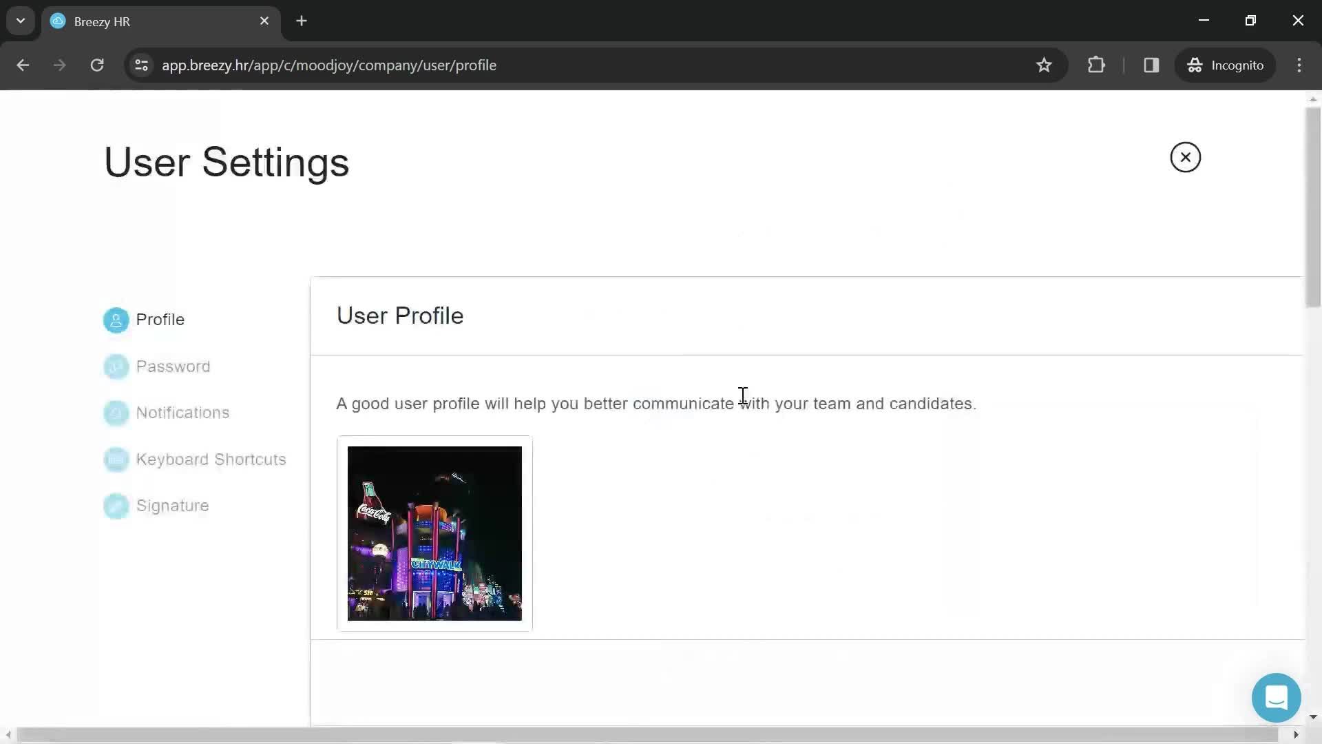
Task: Toggle Signature settings visibility
Action: tap(171, 505)
